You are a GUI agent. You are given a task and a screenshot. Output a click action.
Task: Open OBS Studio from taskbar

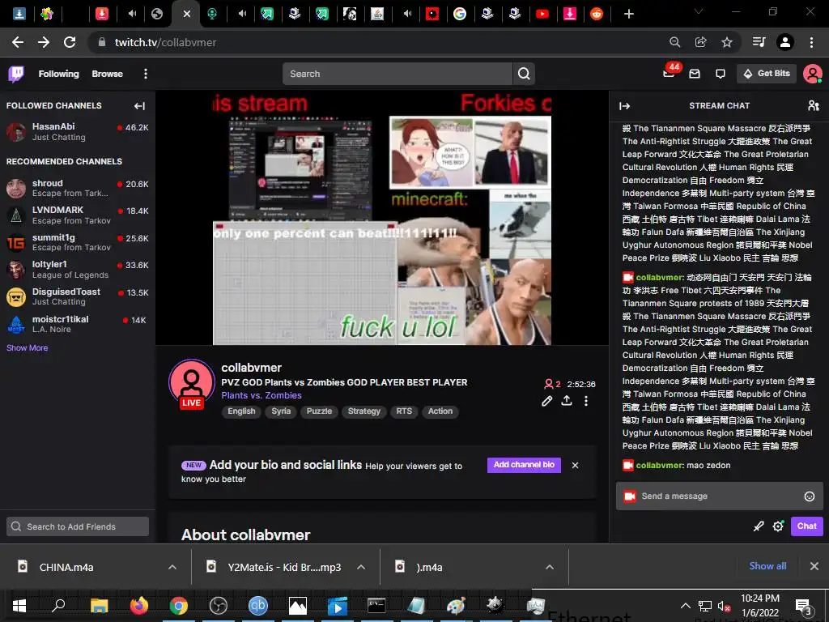(218, 606)
